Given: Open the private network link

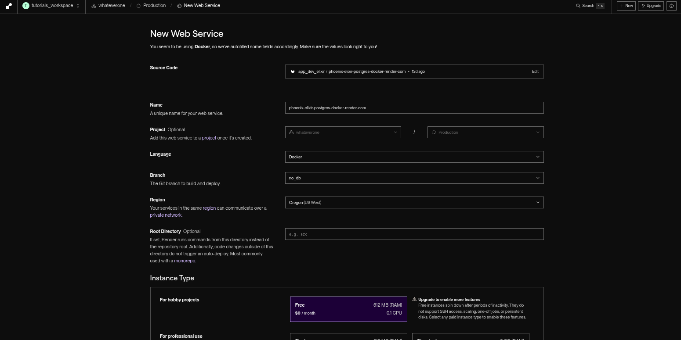Looking at the screenshot, I should click(165, 215).
